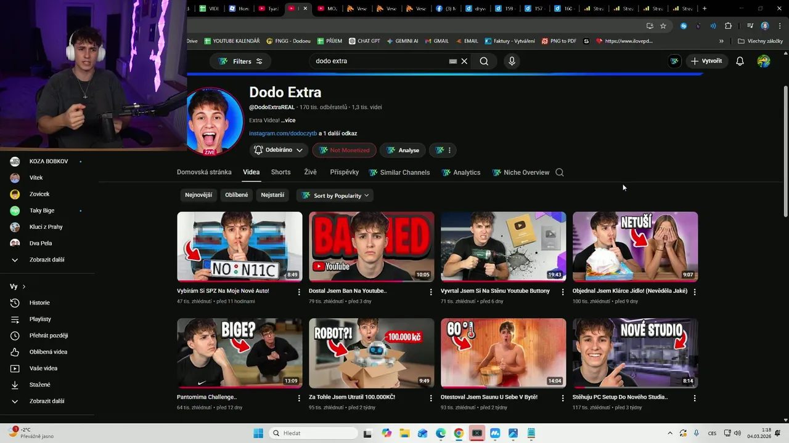This screenshot has width=789, height=443.
Task: Open three-dot menu for Vybírám Si SPZ video
Action: pyautogui.click(x=299, y=292)
